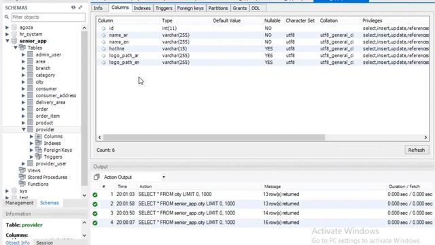Click the Filter objects input field
435x245 pixels.
48,17
